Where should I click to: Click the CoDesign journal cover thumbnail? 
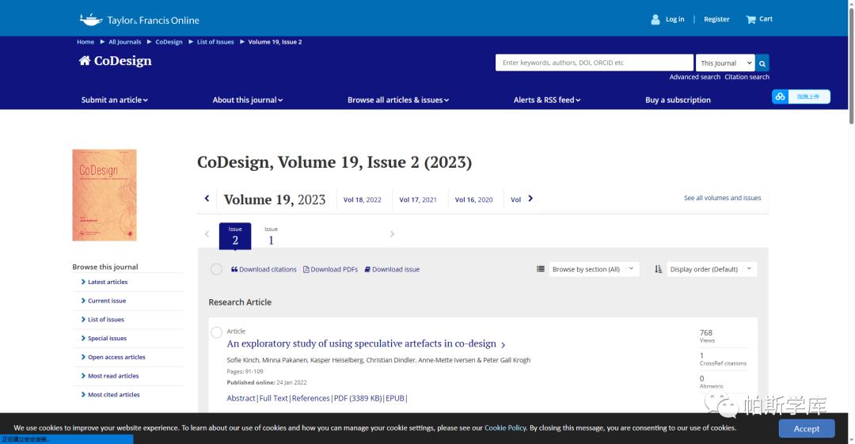pos(104,195)
